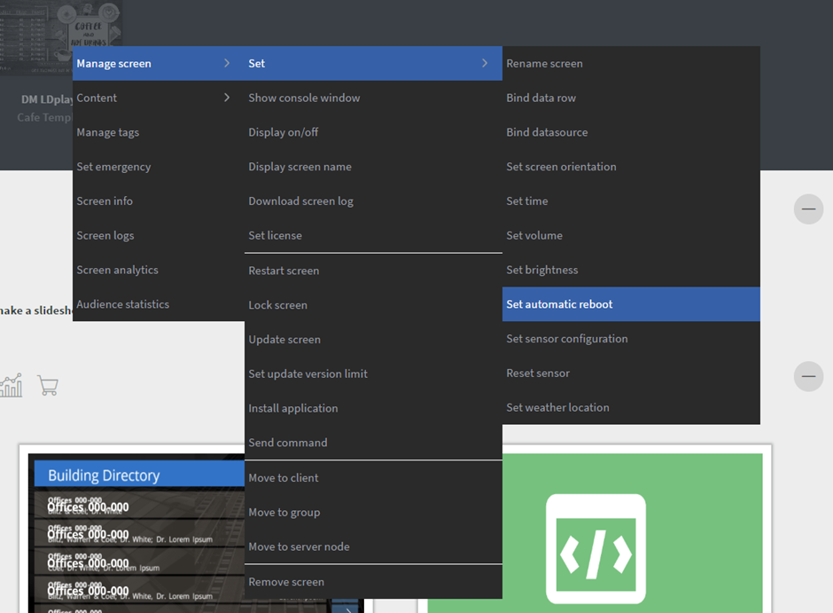Choose Move to group

[373, 513]
